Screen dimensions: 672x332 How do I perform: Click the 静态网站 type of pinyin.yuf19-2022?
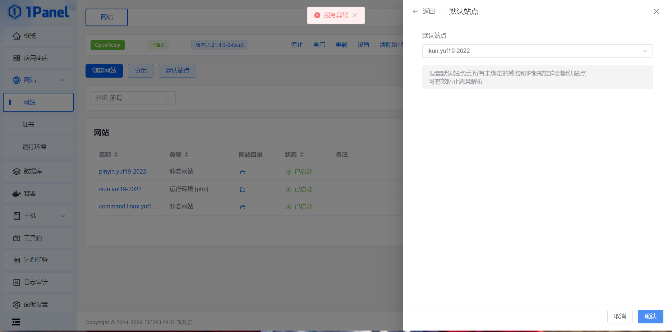pos(181,172)
